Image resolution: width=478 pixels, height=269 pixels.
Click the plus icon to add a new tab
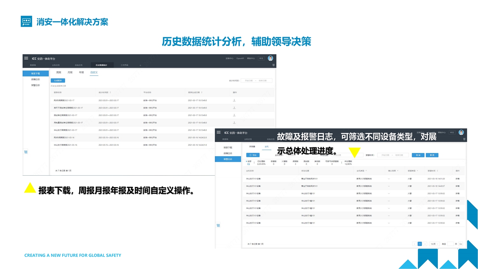coord(140,65)
